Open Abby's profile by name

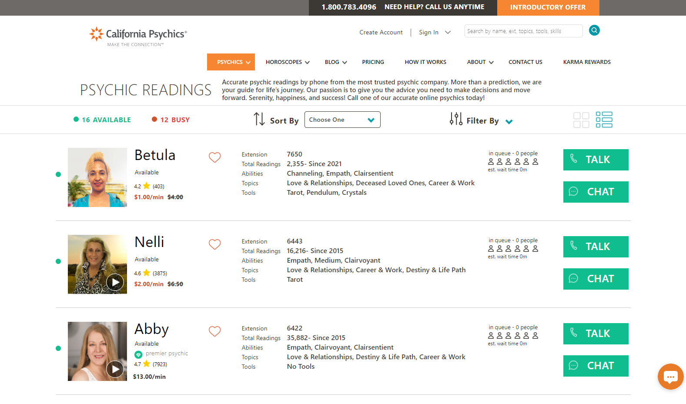point(151,330)
